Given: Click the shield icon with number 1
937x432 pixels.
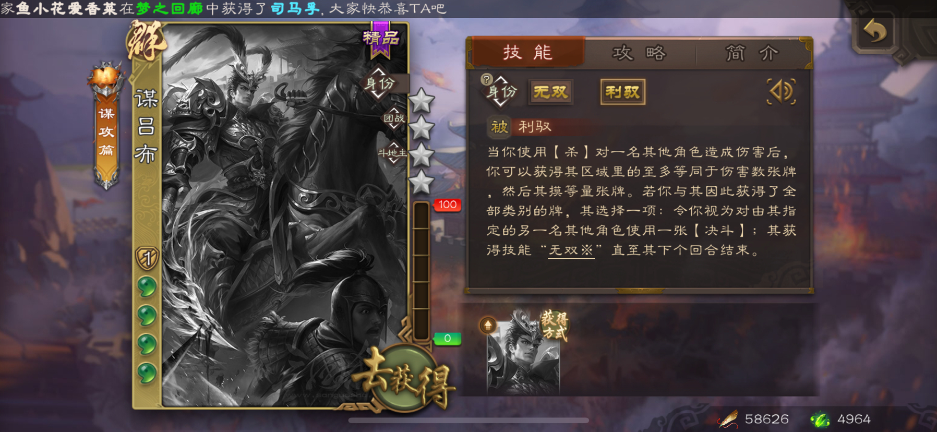Looking at the screenshot, I should [x=147, y=258].
